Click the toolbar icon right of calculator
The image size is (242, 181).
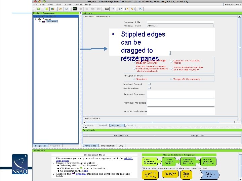coord(113,9)
